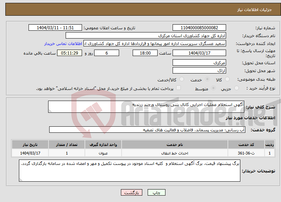Screen dimensions: 281x202
Task: Click the شماره نیاز number field
Action: pos(199,27)
